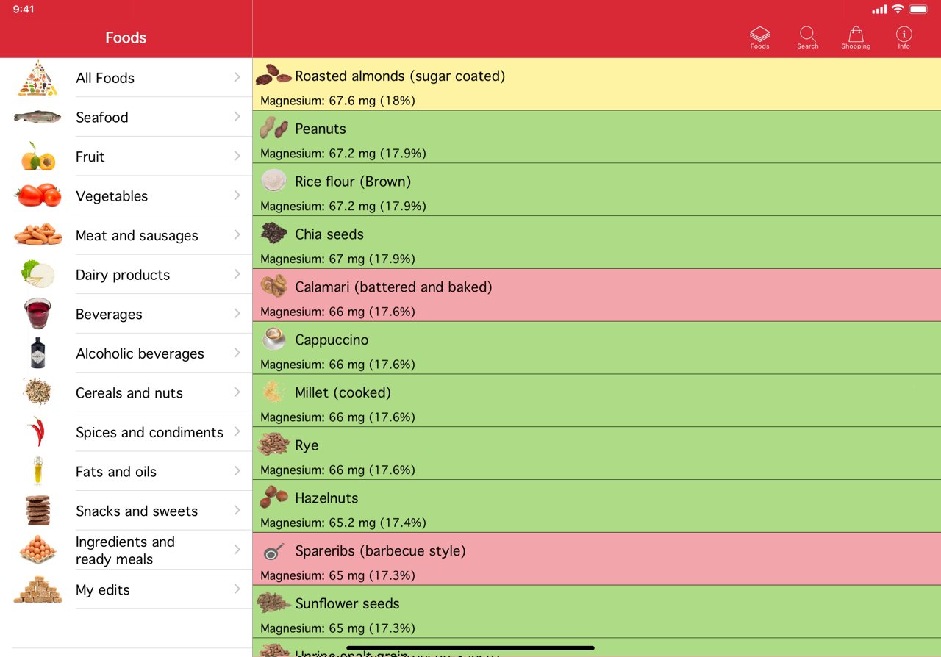The image size is (941, 657).
Task: Tap the 9:41 status bar clock
Action: [24, 10]
